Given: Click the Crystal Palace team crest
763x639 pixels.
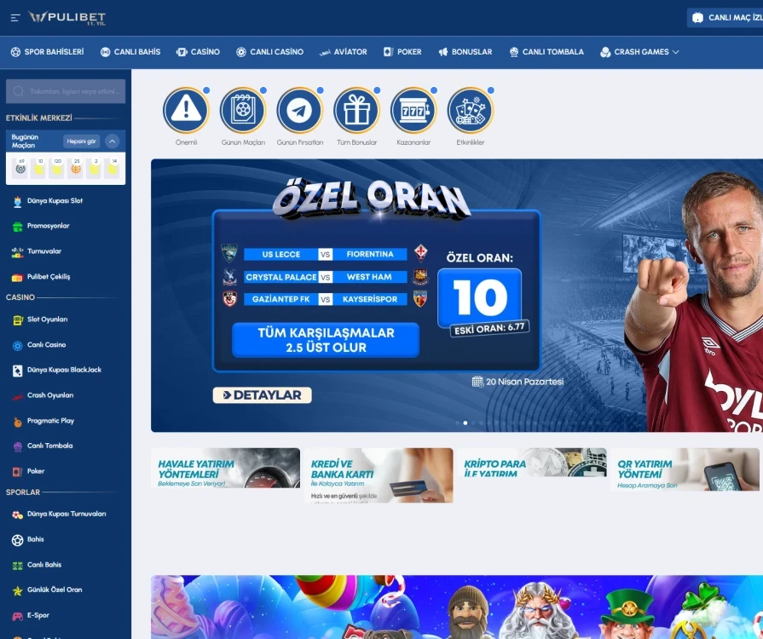Looking at the screenshot, I should point(229,276).
